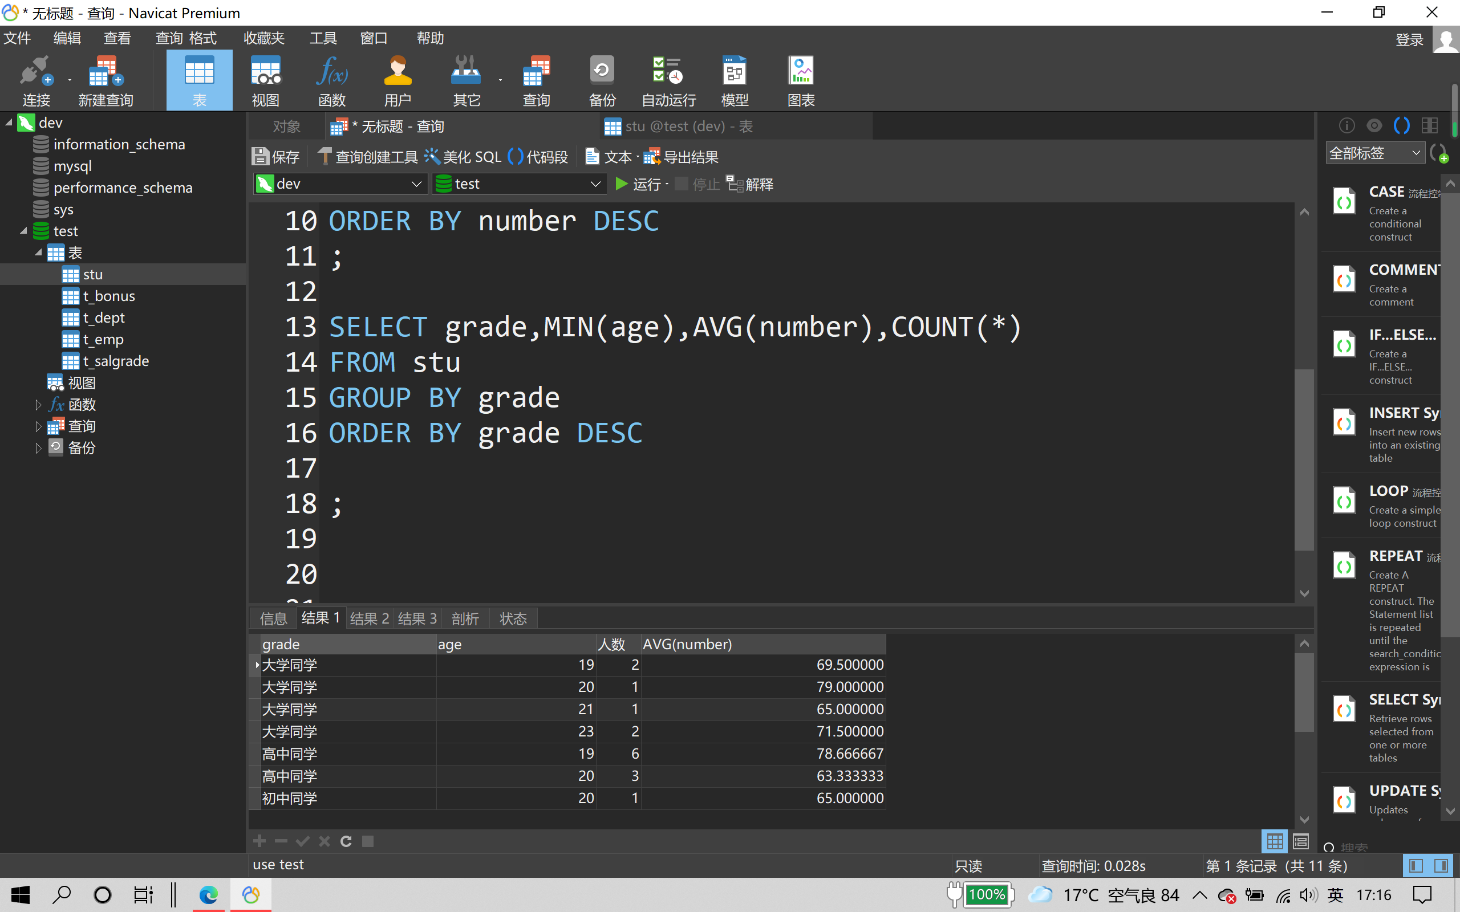Click the 文本 text button
This screenshot has width=1460, height=912.
click(x=609, y=157)
